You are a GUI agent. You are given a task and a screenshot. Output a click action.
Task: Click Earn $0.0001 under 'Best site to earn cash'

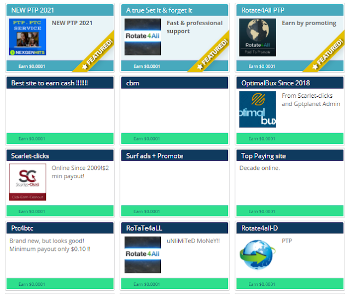point(60,138)
